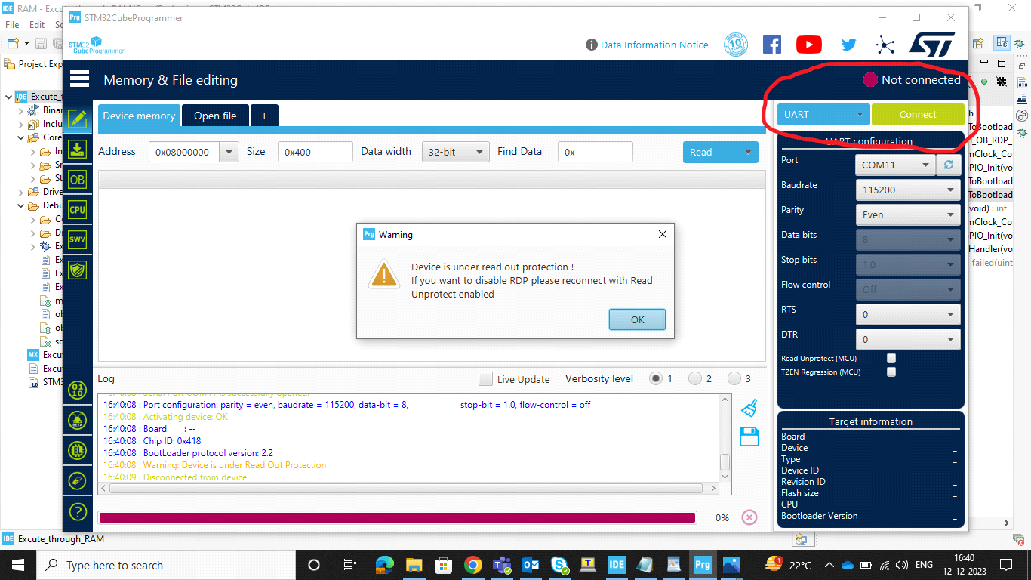The width and height of the screenshot is (1031, 580).
Task: Select the Erasing & Programming download icon
Action: 77,149
